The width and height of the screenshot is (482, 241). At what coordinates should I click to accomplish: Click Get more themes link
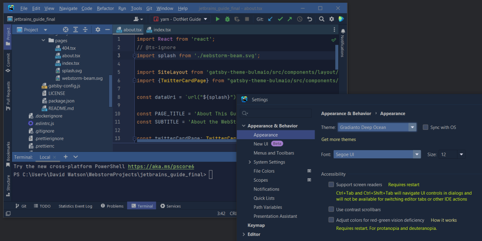(338, 139)
